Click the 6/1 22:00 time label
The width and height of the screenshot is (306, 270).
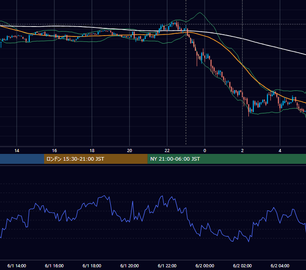coord(167,265)
